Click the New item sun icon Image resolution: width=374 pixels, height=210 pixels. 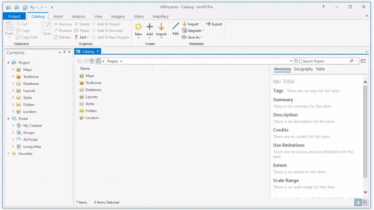click(x=138, y=27)
